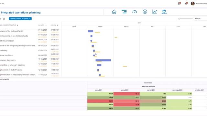Select the new horizontal wells activity row
The width and height of the screenshot is (207, 116).
(30, 36)
